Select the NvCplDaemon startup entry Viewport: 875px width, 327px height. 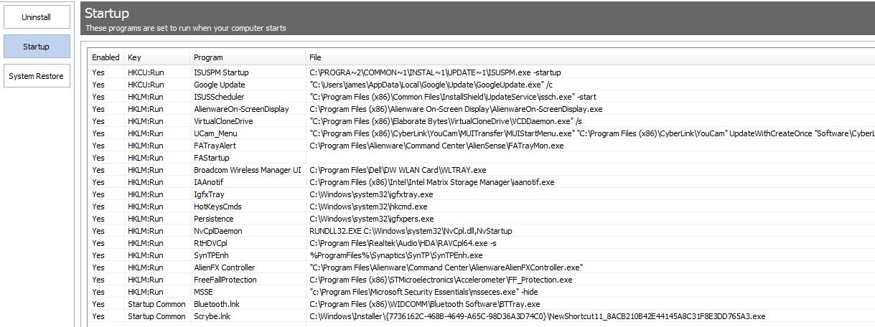click(x=482, y=231)
